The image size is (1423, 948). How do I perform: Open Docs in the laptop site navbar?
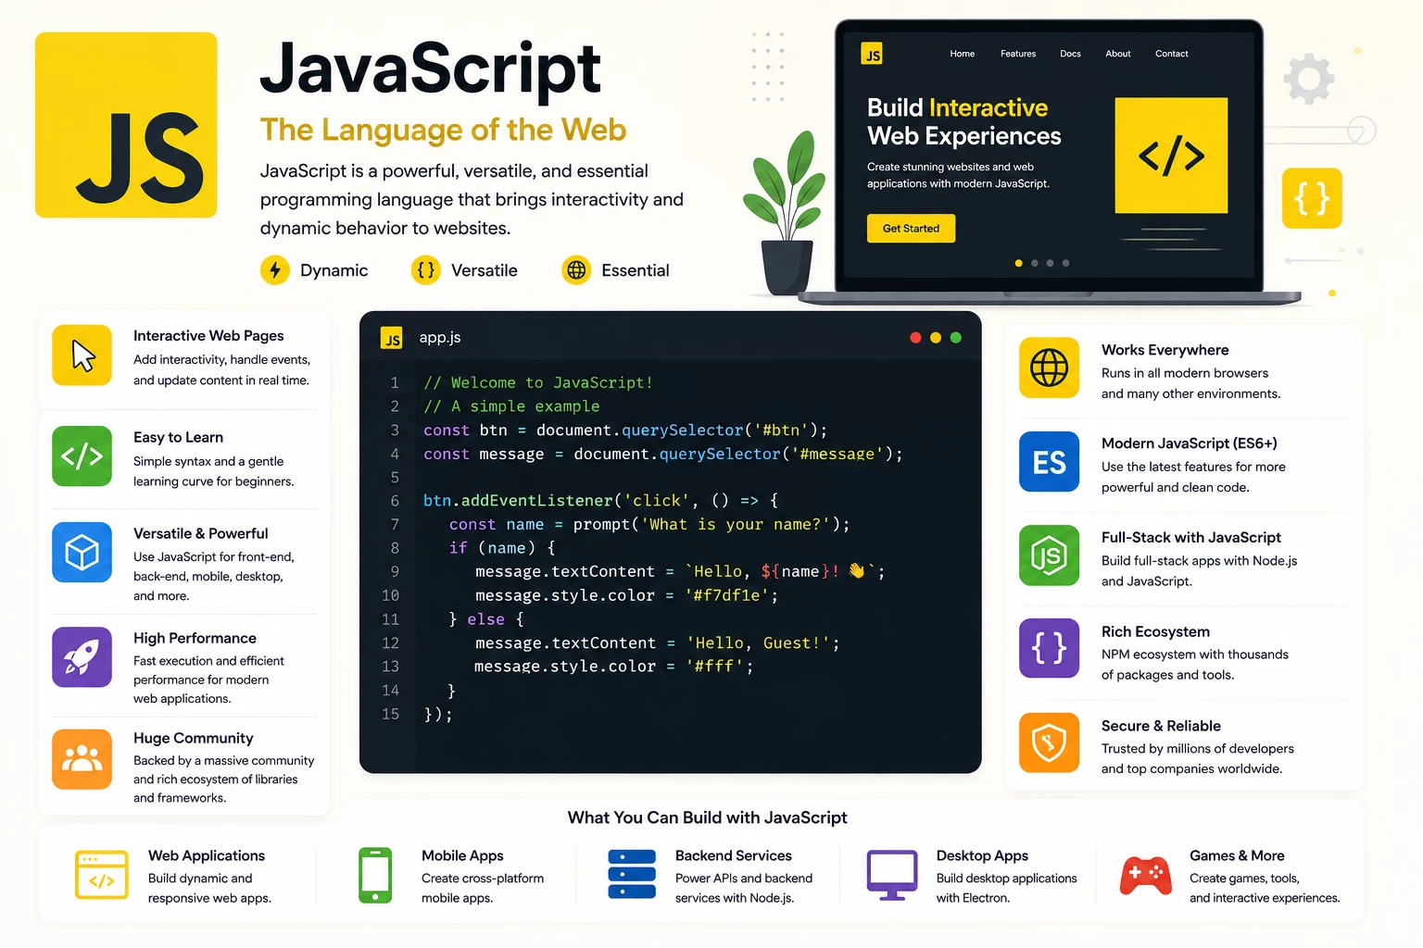1070,54
